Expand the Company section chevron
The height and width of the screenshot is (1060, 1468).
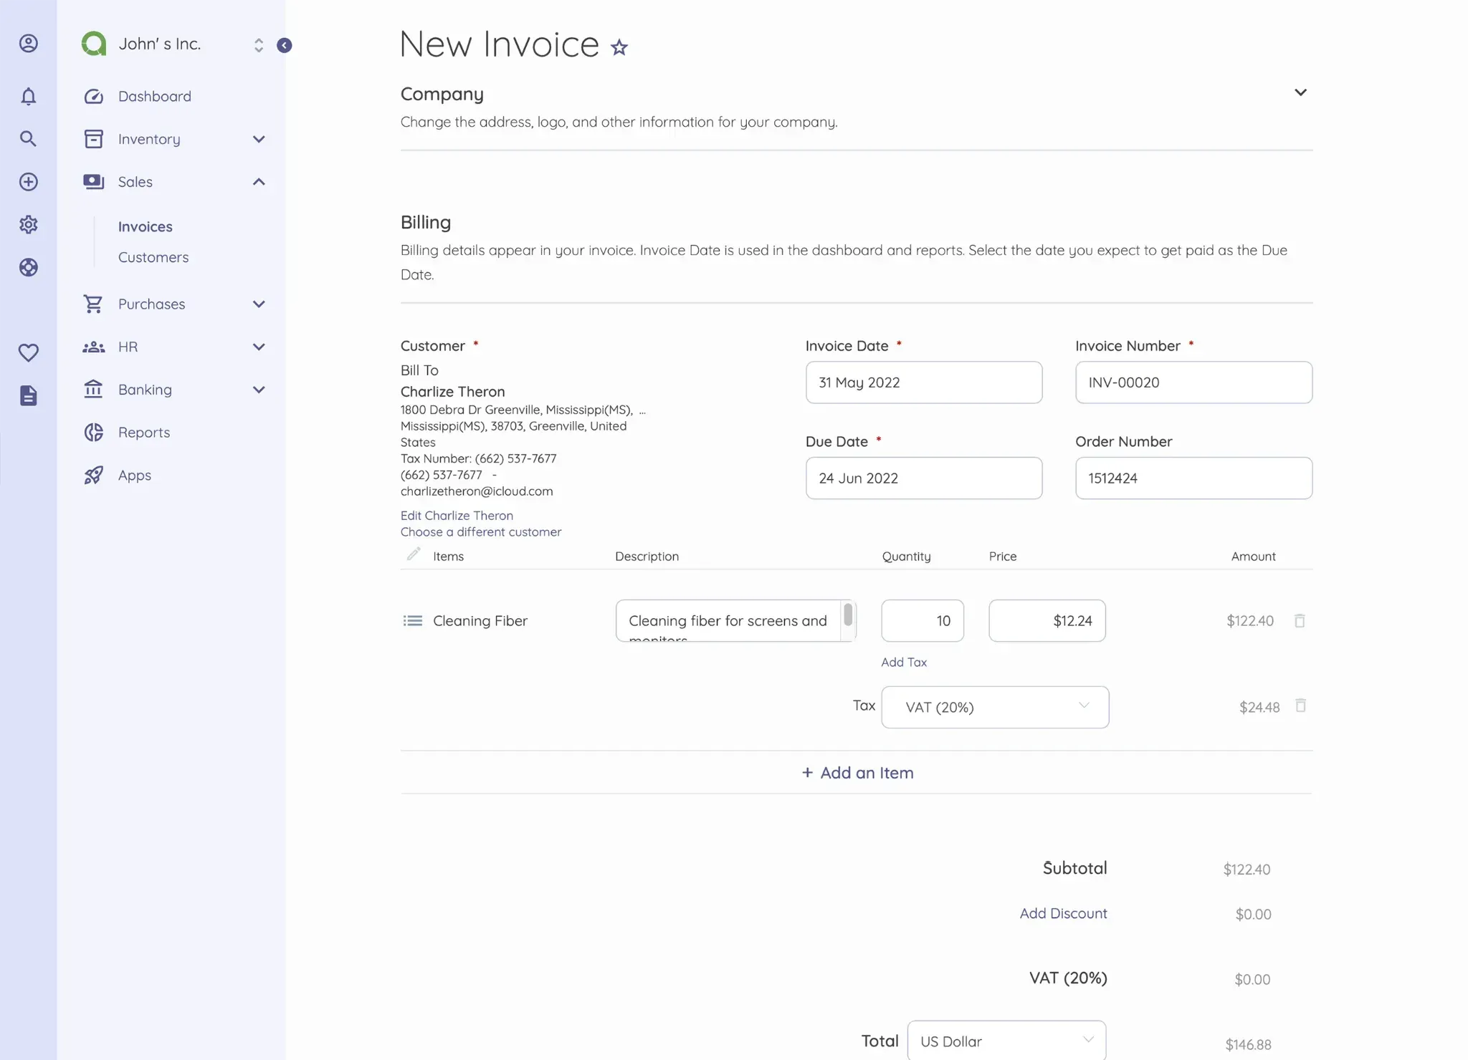1300,92
